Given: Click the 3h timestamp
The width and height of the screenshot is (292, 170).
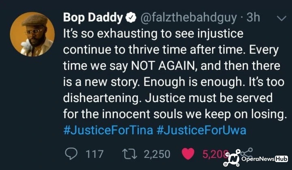Looking at the screenshot, I should 253,17.
